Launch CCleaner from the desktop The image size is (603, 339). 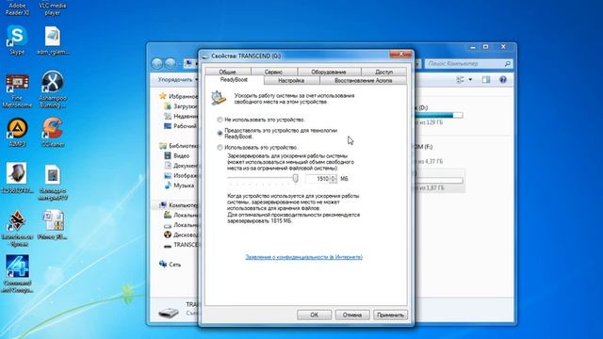tap(53, 132)
